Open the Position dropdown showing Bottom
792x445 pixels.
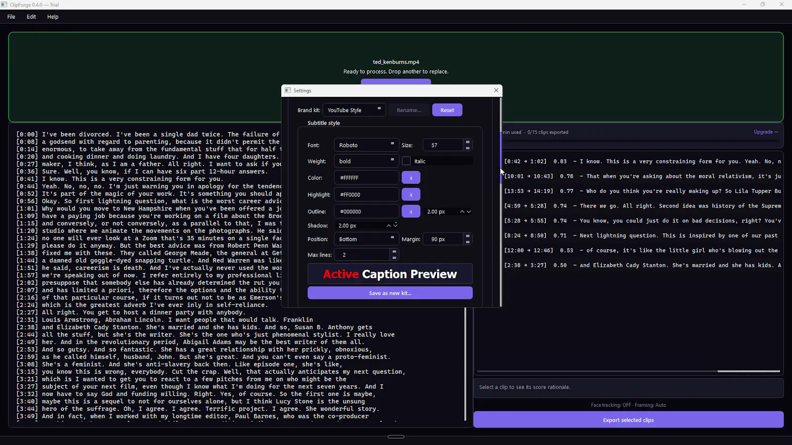click(x=366, y=239)
